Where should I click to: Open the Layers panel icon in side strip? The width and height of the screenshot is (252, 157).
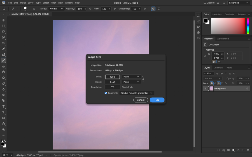point(199,33)
